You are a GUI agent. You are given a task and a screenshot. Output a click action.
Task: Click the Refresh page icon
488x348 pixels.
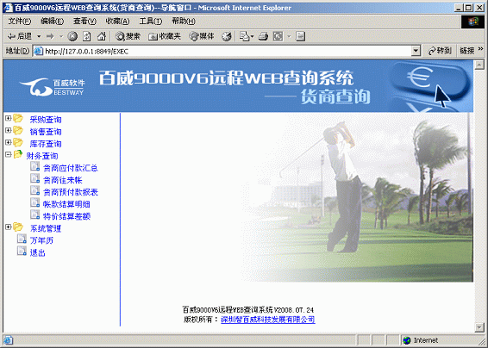pyautogui.click(x=87, y=36)
